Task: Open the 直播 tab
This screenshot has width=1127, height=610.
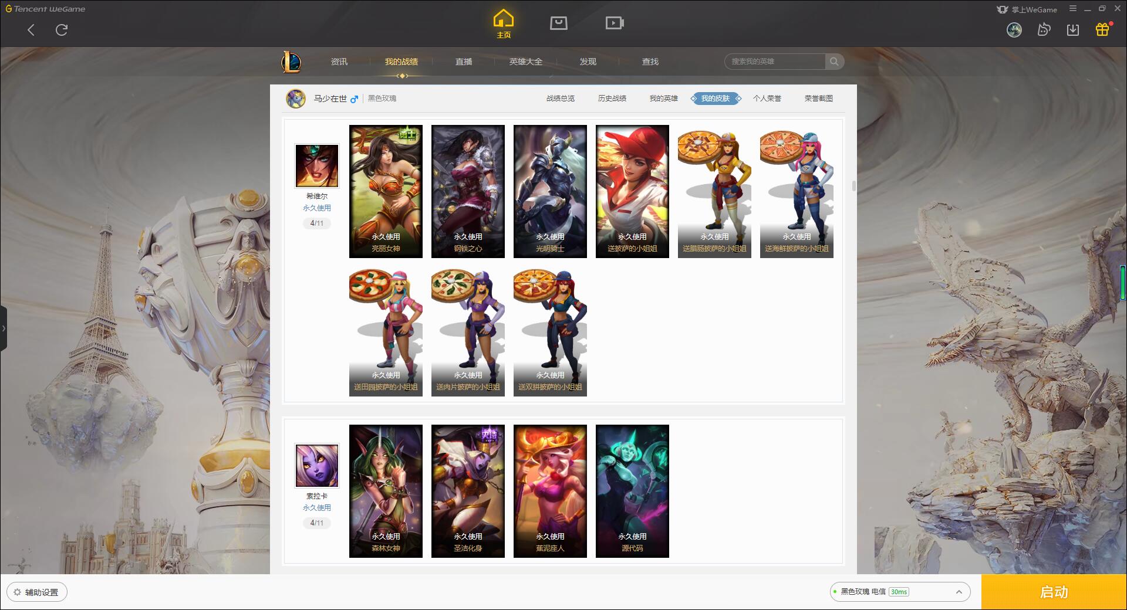Action: tap(464, 62)
